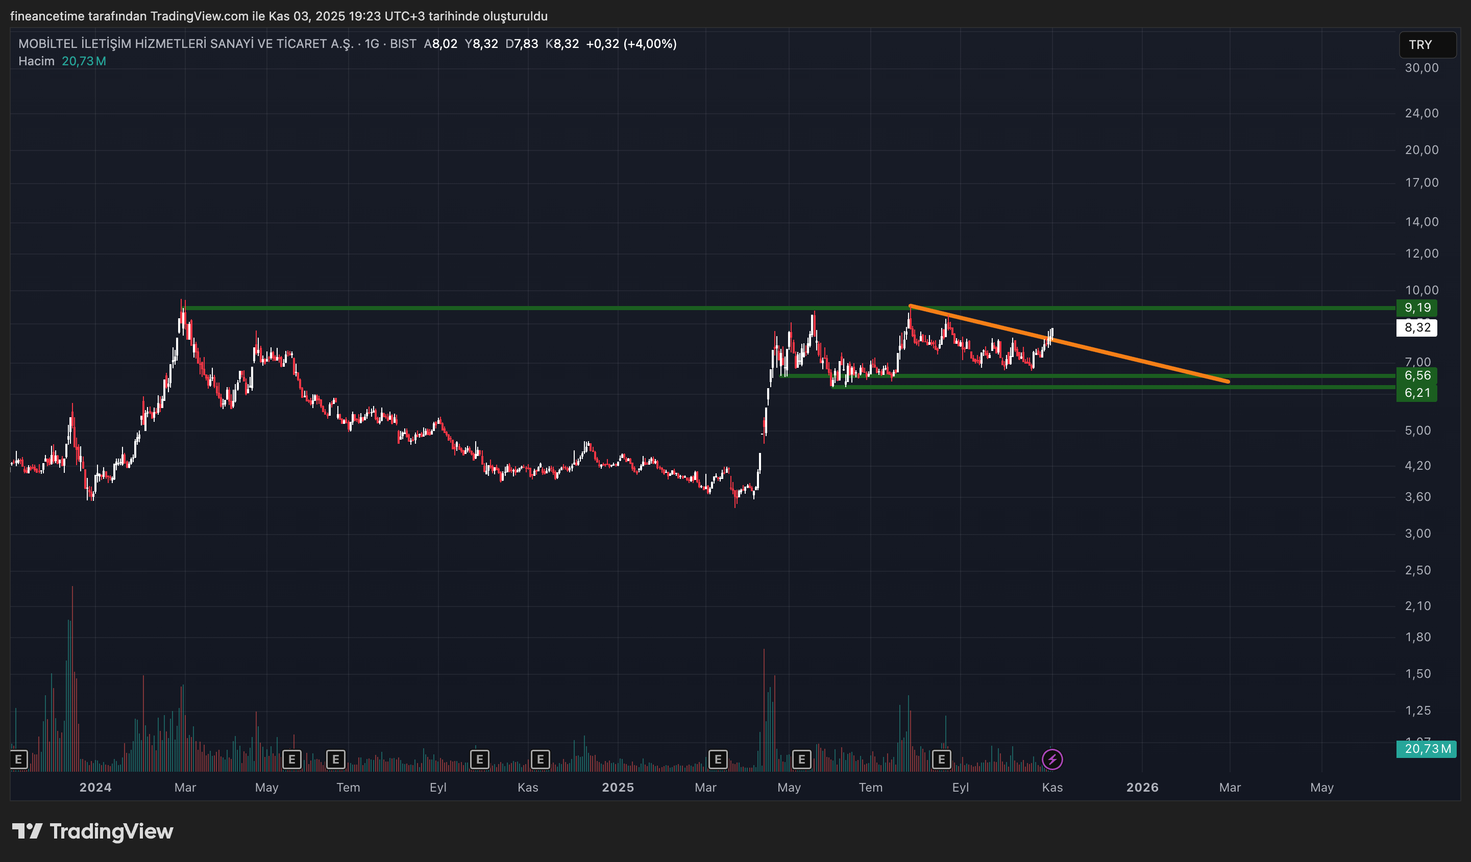Click the 6,21 green price level label

pos(1417,393)
